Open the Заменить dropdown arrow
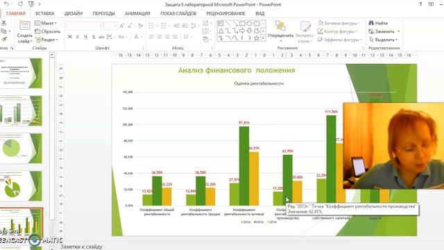The image size is (444, 250). pyautogui.click(x=399, y=31)
